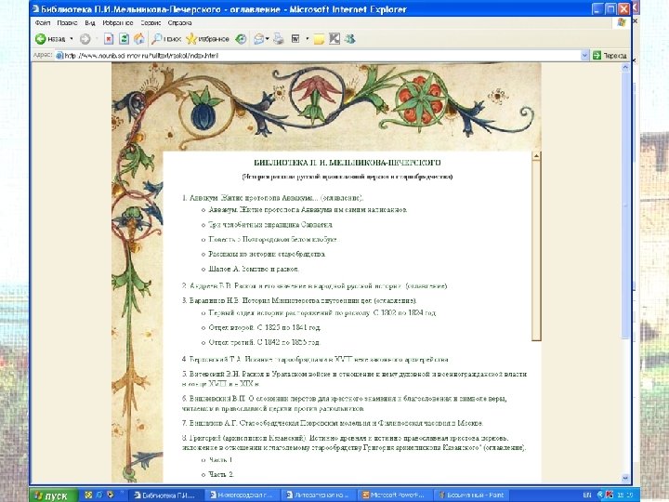The width and height of the screenshot is (669, 502).
Task: Click the Edit with Word icon
Action: (295, 39)
